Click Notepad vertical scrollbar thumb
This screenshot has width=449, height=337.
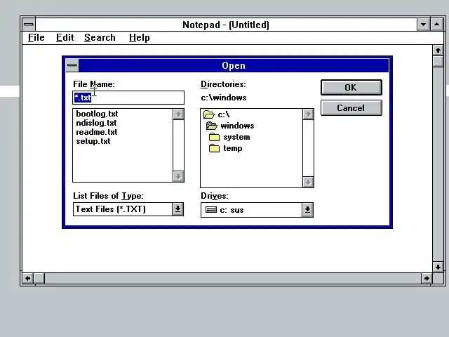[438, 62]
